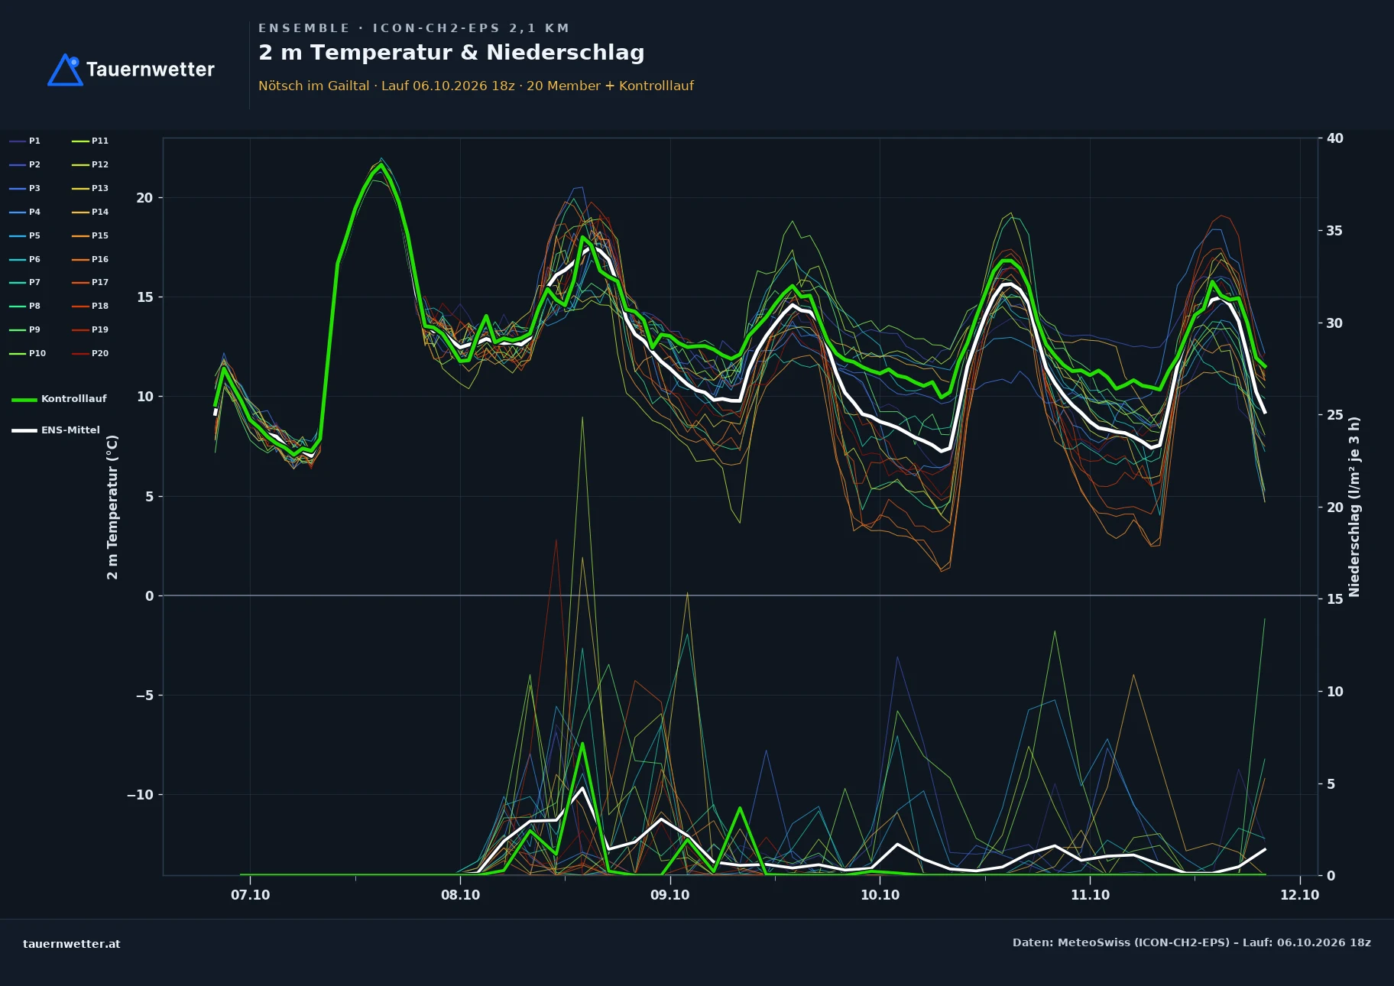Select the P1 legend entry
This screenshot has height=986, width=1394.
(x=24, y=141)
